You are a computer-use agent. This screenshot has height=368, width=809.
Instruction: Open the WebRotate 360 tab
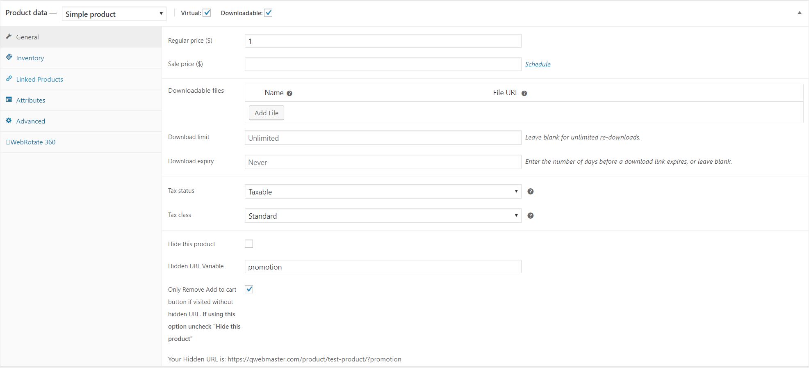click(33, 142)
